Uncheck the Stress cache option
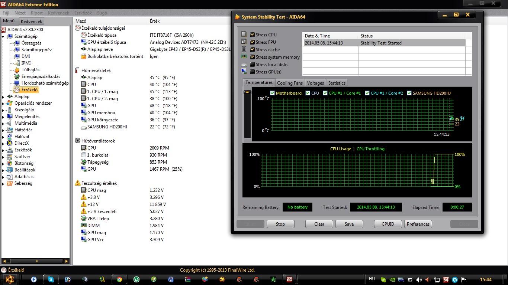Image resolution: width=508 pixels, height=285 pixels. tap(253, 49)
